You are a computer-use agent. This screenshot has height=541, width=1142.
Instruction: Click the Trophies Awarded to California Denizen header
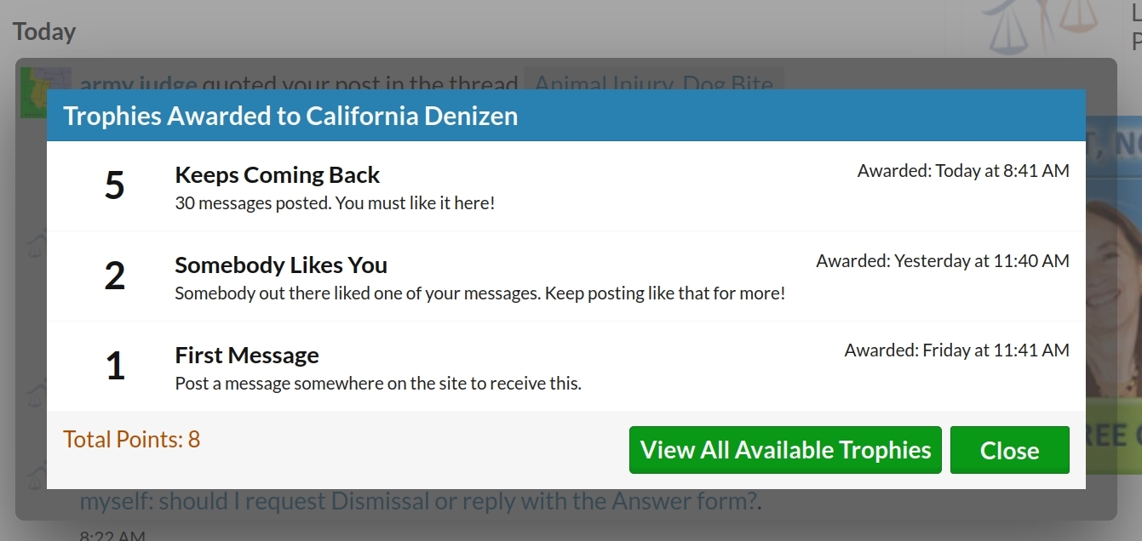[x=291, y=116]
